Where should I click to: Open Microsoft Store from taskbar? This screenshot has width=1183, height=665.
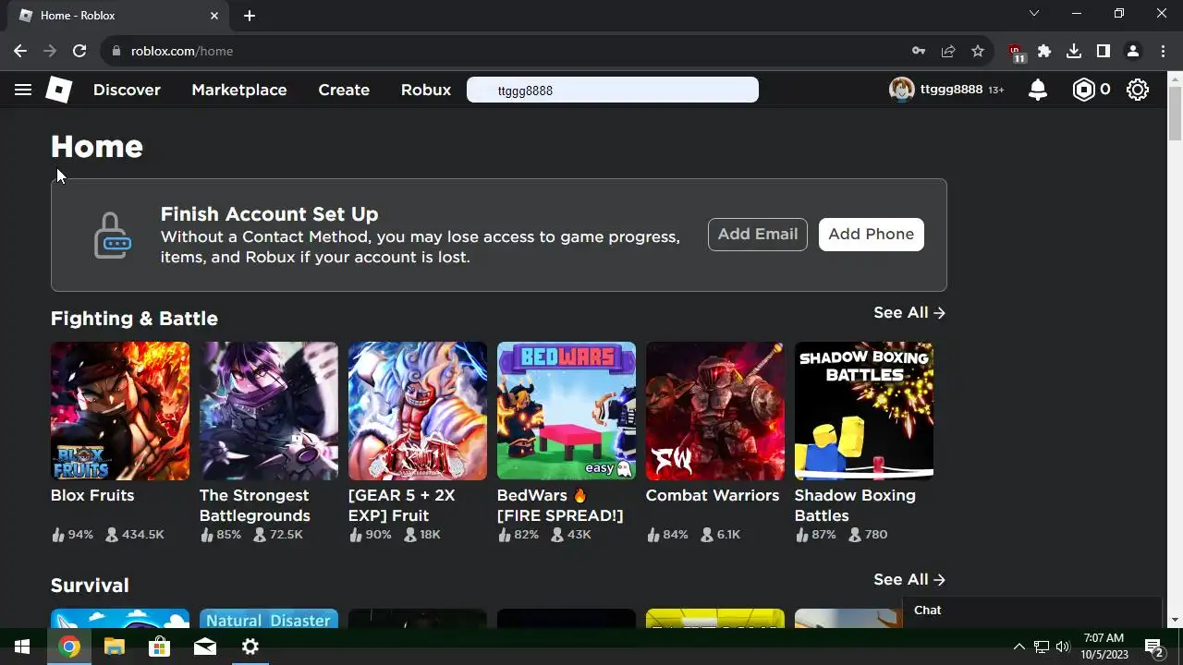tap(160, 647)
